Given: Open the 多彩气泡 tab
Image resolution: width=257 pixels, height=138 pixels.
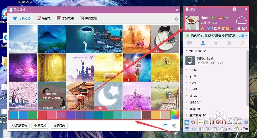Looking at the screenshot, I should pyautogui.click(x=65, y=19).
